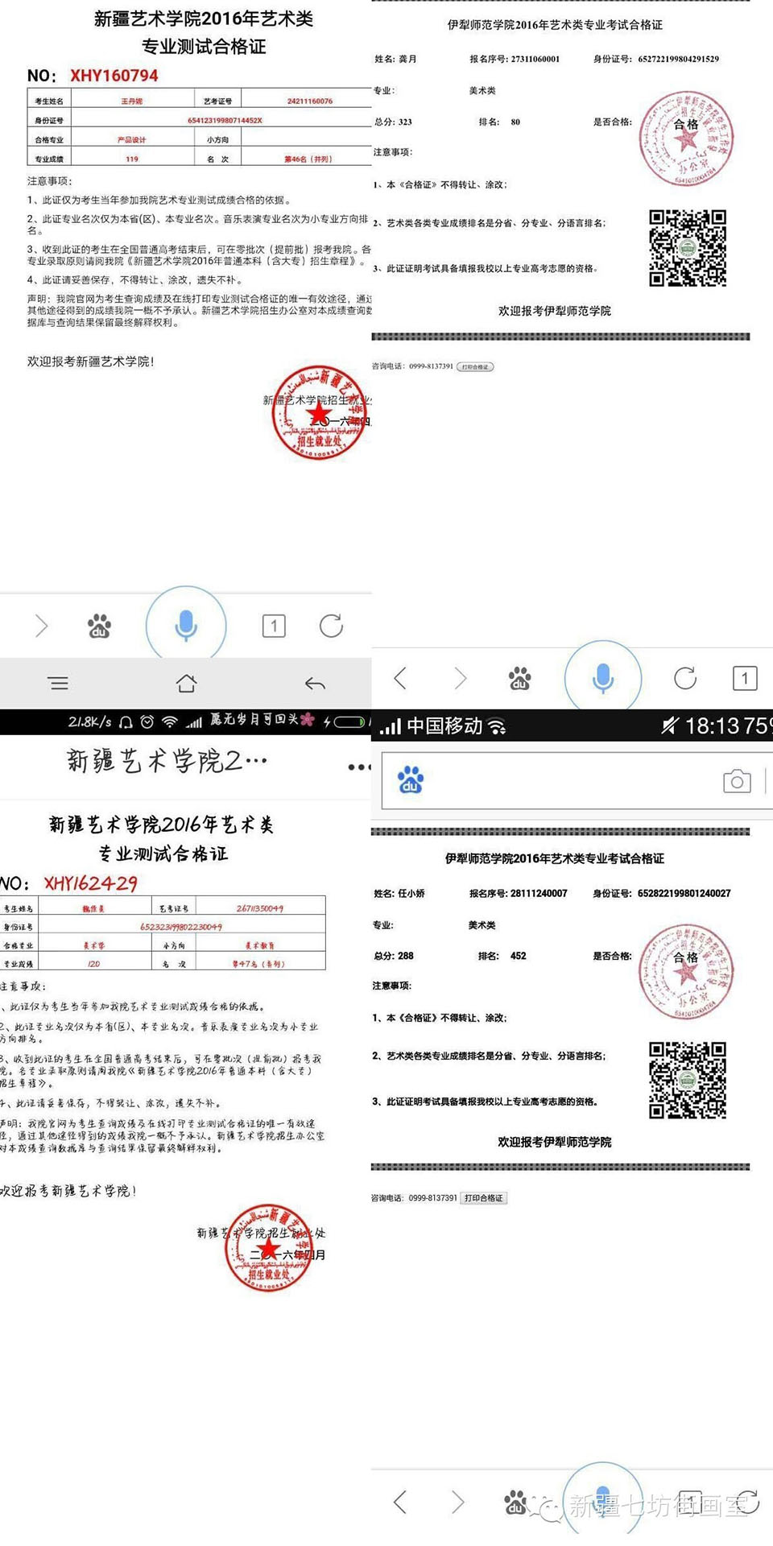The image size is (773, 1546).
Task: Open the three-line Android menu button
Action: 58,684
